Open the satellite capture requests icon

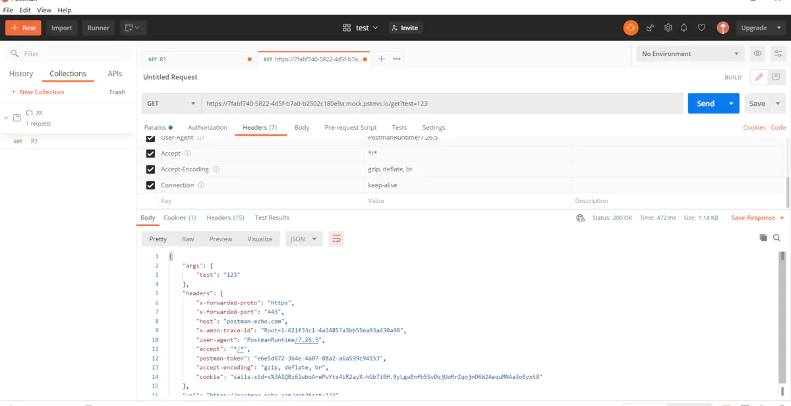(x=650, y=28)
